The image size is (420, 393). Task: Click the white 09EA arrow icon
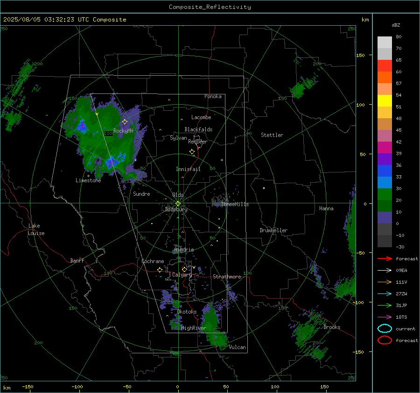point(385,270)
